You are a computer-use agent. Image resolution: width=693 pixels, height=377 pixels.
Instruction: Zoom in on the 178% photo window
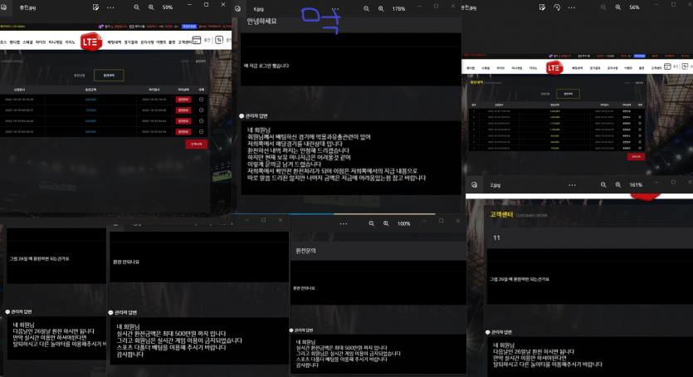point(381,8)
